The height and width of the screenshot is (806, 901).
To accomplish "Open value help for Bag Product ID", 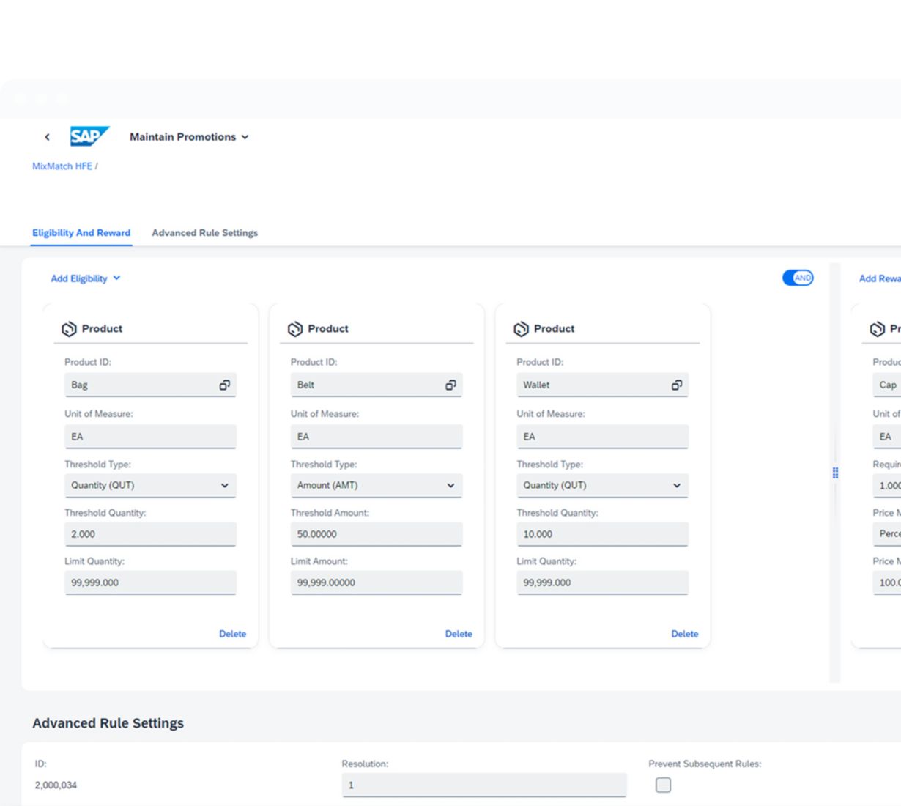I will [224, 385].
